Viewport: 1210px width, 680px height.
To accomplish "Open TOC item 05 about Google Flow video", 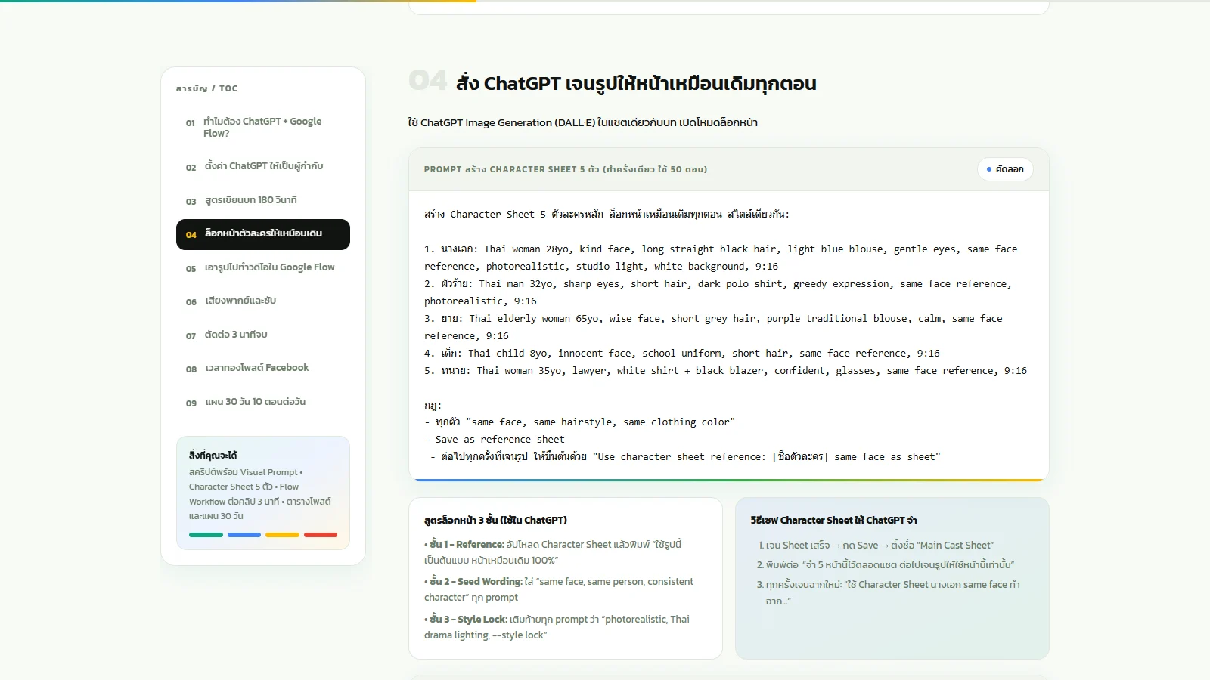I will pyautogui.click(x=263, y=267).
